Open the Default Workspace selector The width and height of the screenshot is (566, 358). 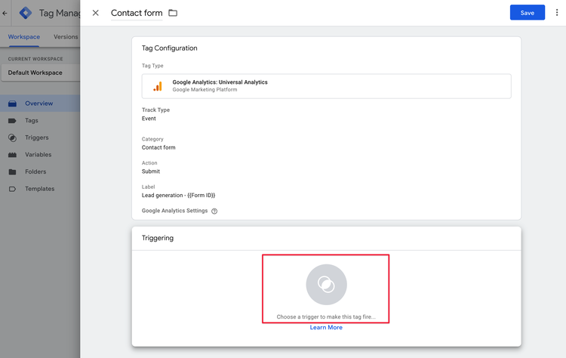(40, 73)
